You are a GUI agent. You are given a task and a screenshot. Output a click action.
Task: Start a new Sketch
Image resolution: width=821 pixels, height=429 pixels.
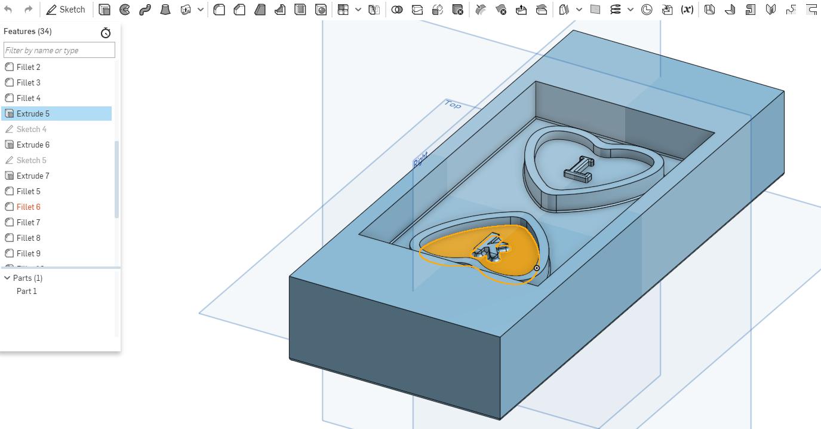(66, 10)
